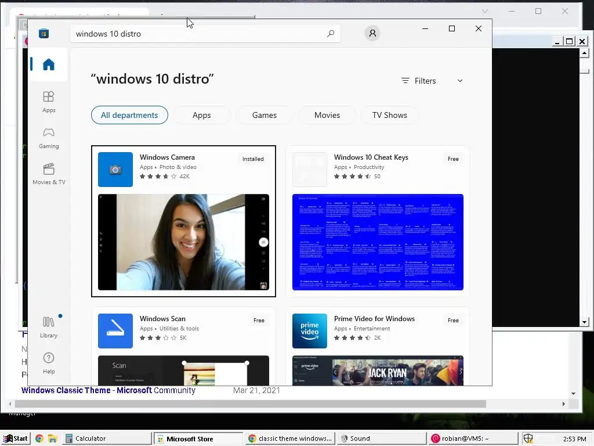Click Free on Windows 10 Cheat Keys

[453, 159]
